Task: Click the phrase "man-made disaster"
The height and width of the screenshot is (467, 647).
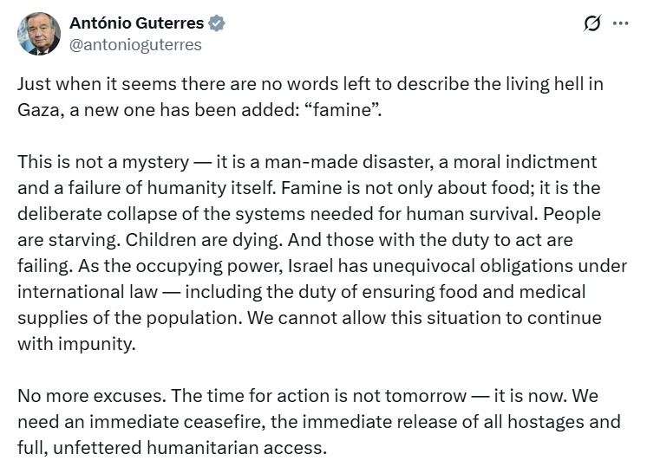Action: point(349,162)
